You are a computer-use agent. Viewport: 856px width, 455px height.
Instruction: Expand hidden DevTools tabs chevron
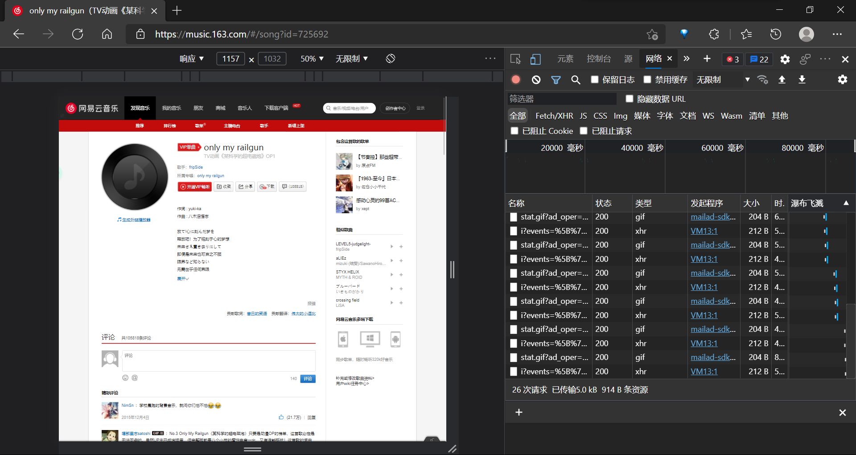[687, 59]
